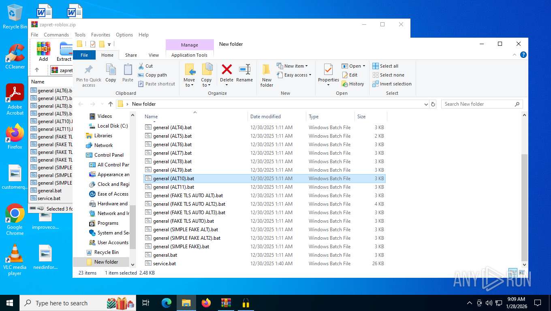
Task: Click the address bar Refresh icon
Action: [x=433, y=104]
